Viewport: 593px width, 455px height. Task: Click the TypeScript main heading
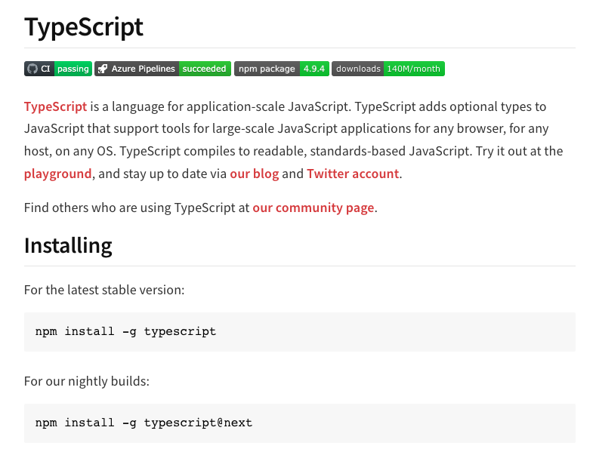tap(84, 28)
